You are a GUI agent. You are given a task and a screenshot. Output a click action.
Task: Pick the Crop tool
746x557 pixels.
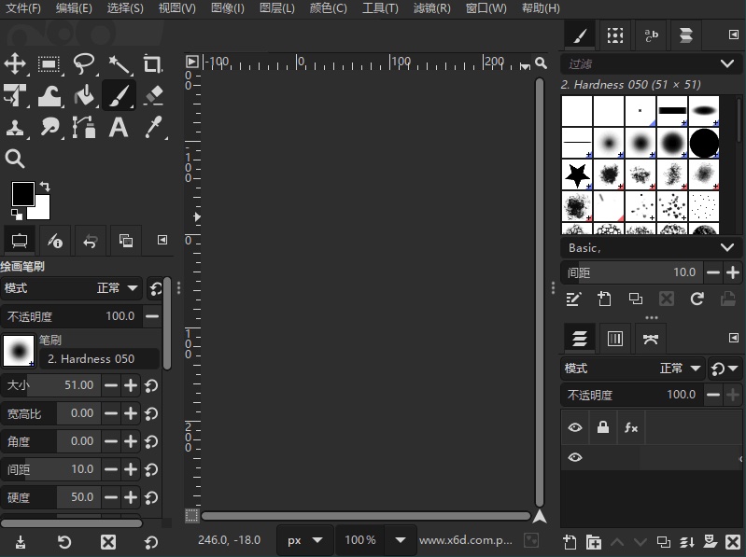(153, 63)
